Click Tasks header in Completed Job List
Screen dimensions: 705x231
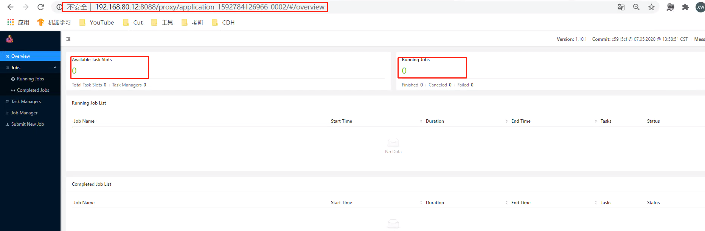click(606, 203)
